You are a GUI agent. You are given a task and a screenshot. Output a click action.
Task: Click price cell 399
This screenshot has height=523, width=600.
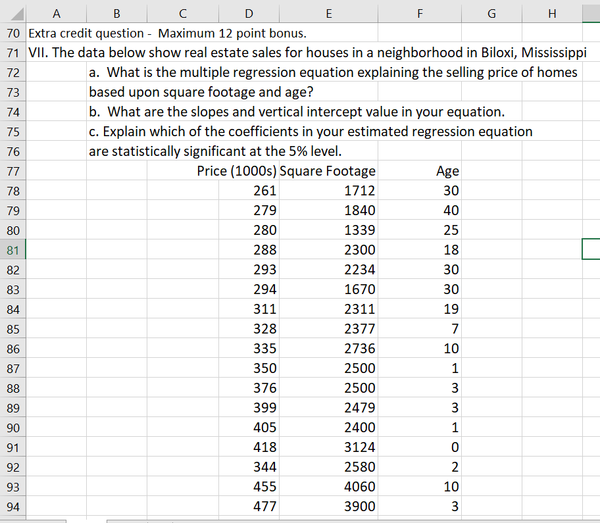(249, 407)
